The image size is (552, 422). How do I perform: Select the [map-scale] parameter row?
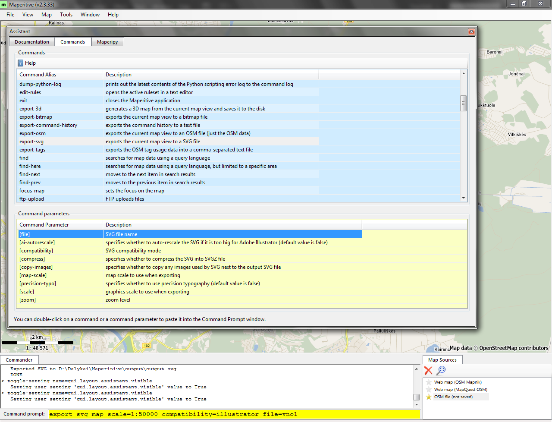pyautogui.click(x=242, y=275)
